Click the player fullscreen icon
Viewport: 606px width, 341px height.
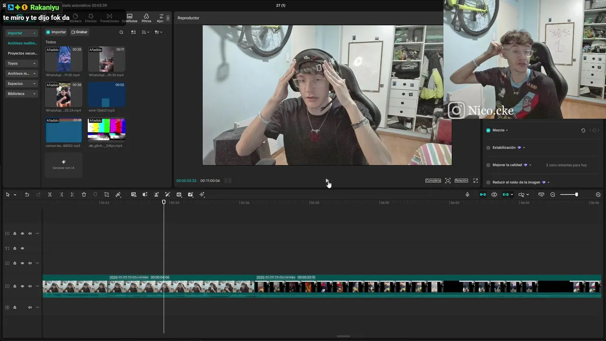coord(476,180)
